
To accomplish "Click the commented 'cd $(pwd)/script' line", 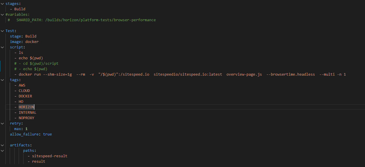I will 36,64.
